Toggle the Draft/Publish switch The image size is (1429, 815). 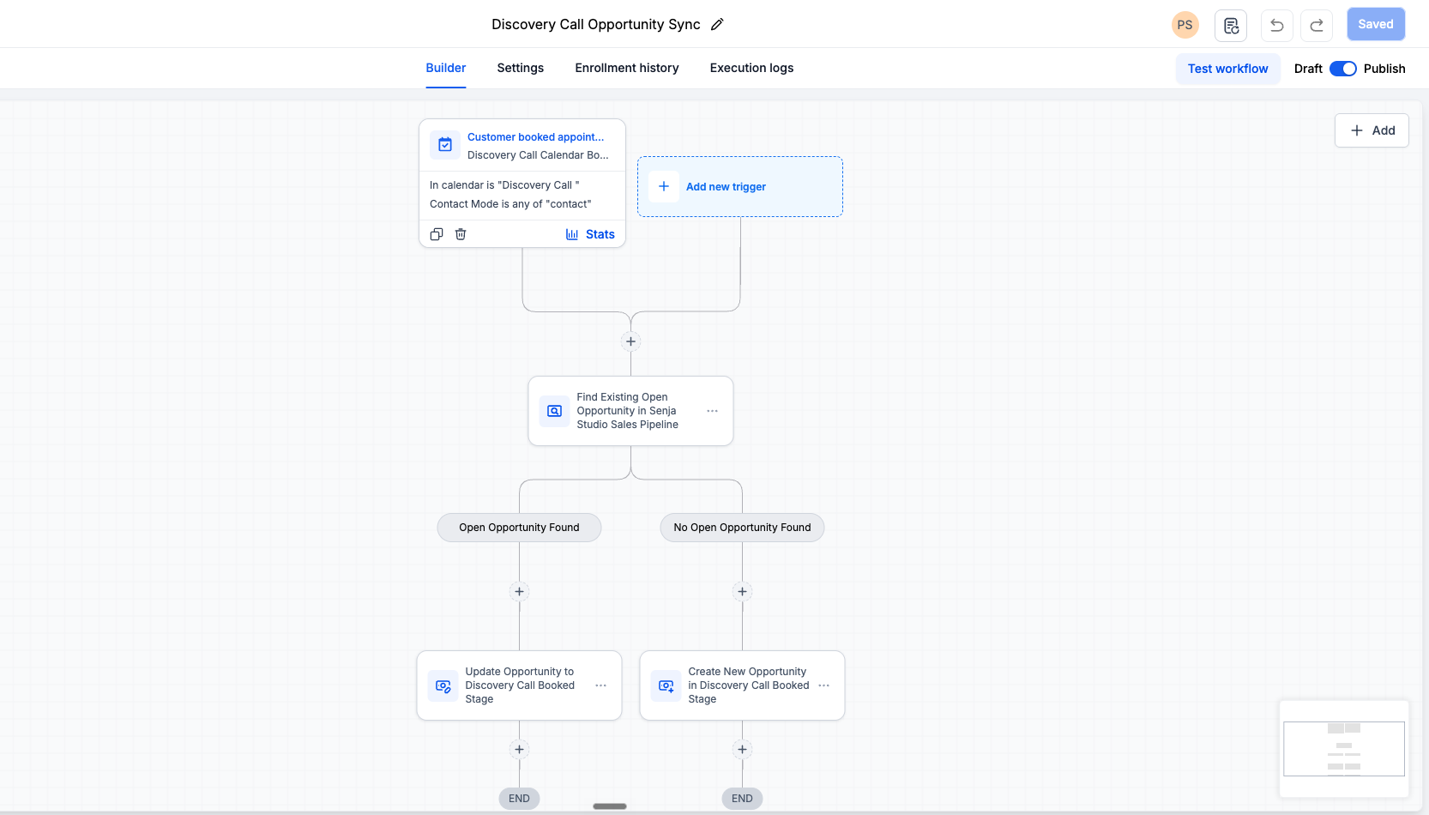coord(1342,69)
